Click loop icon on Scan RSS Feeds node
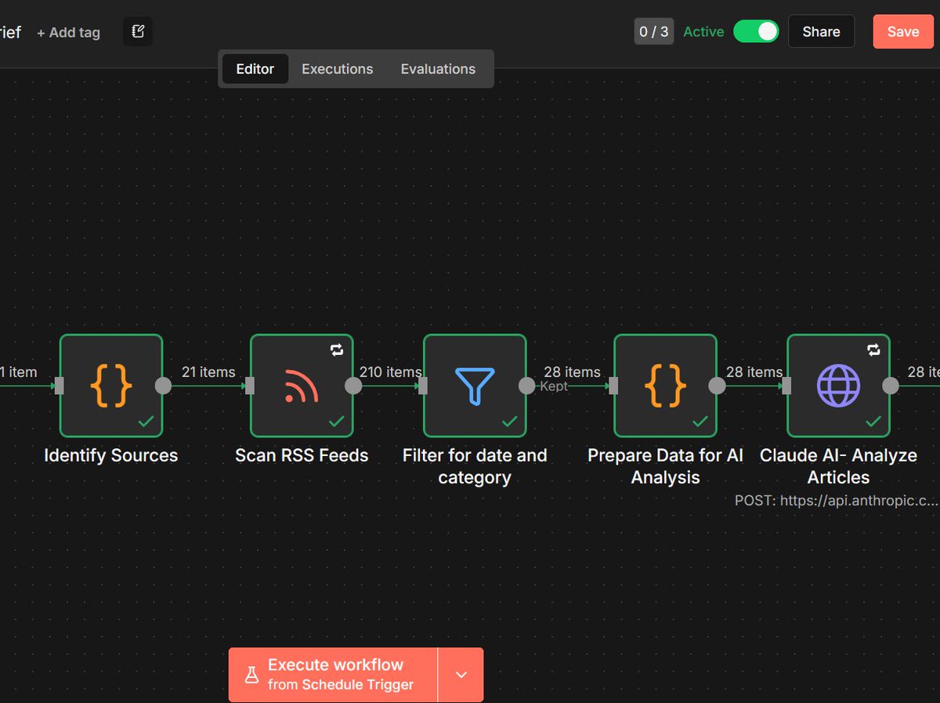 click(x=337, y=350)
